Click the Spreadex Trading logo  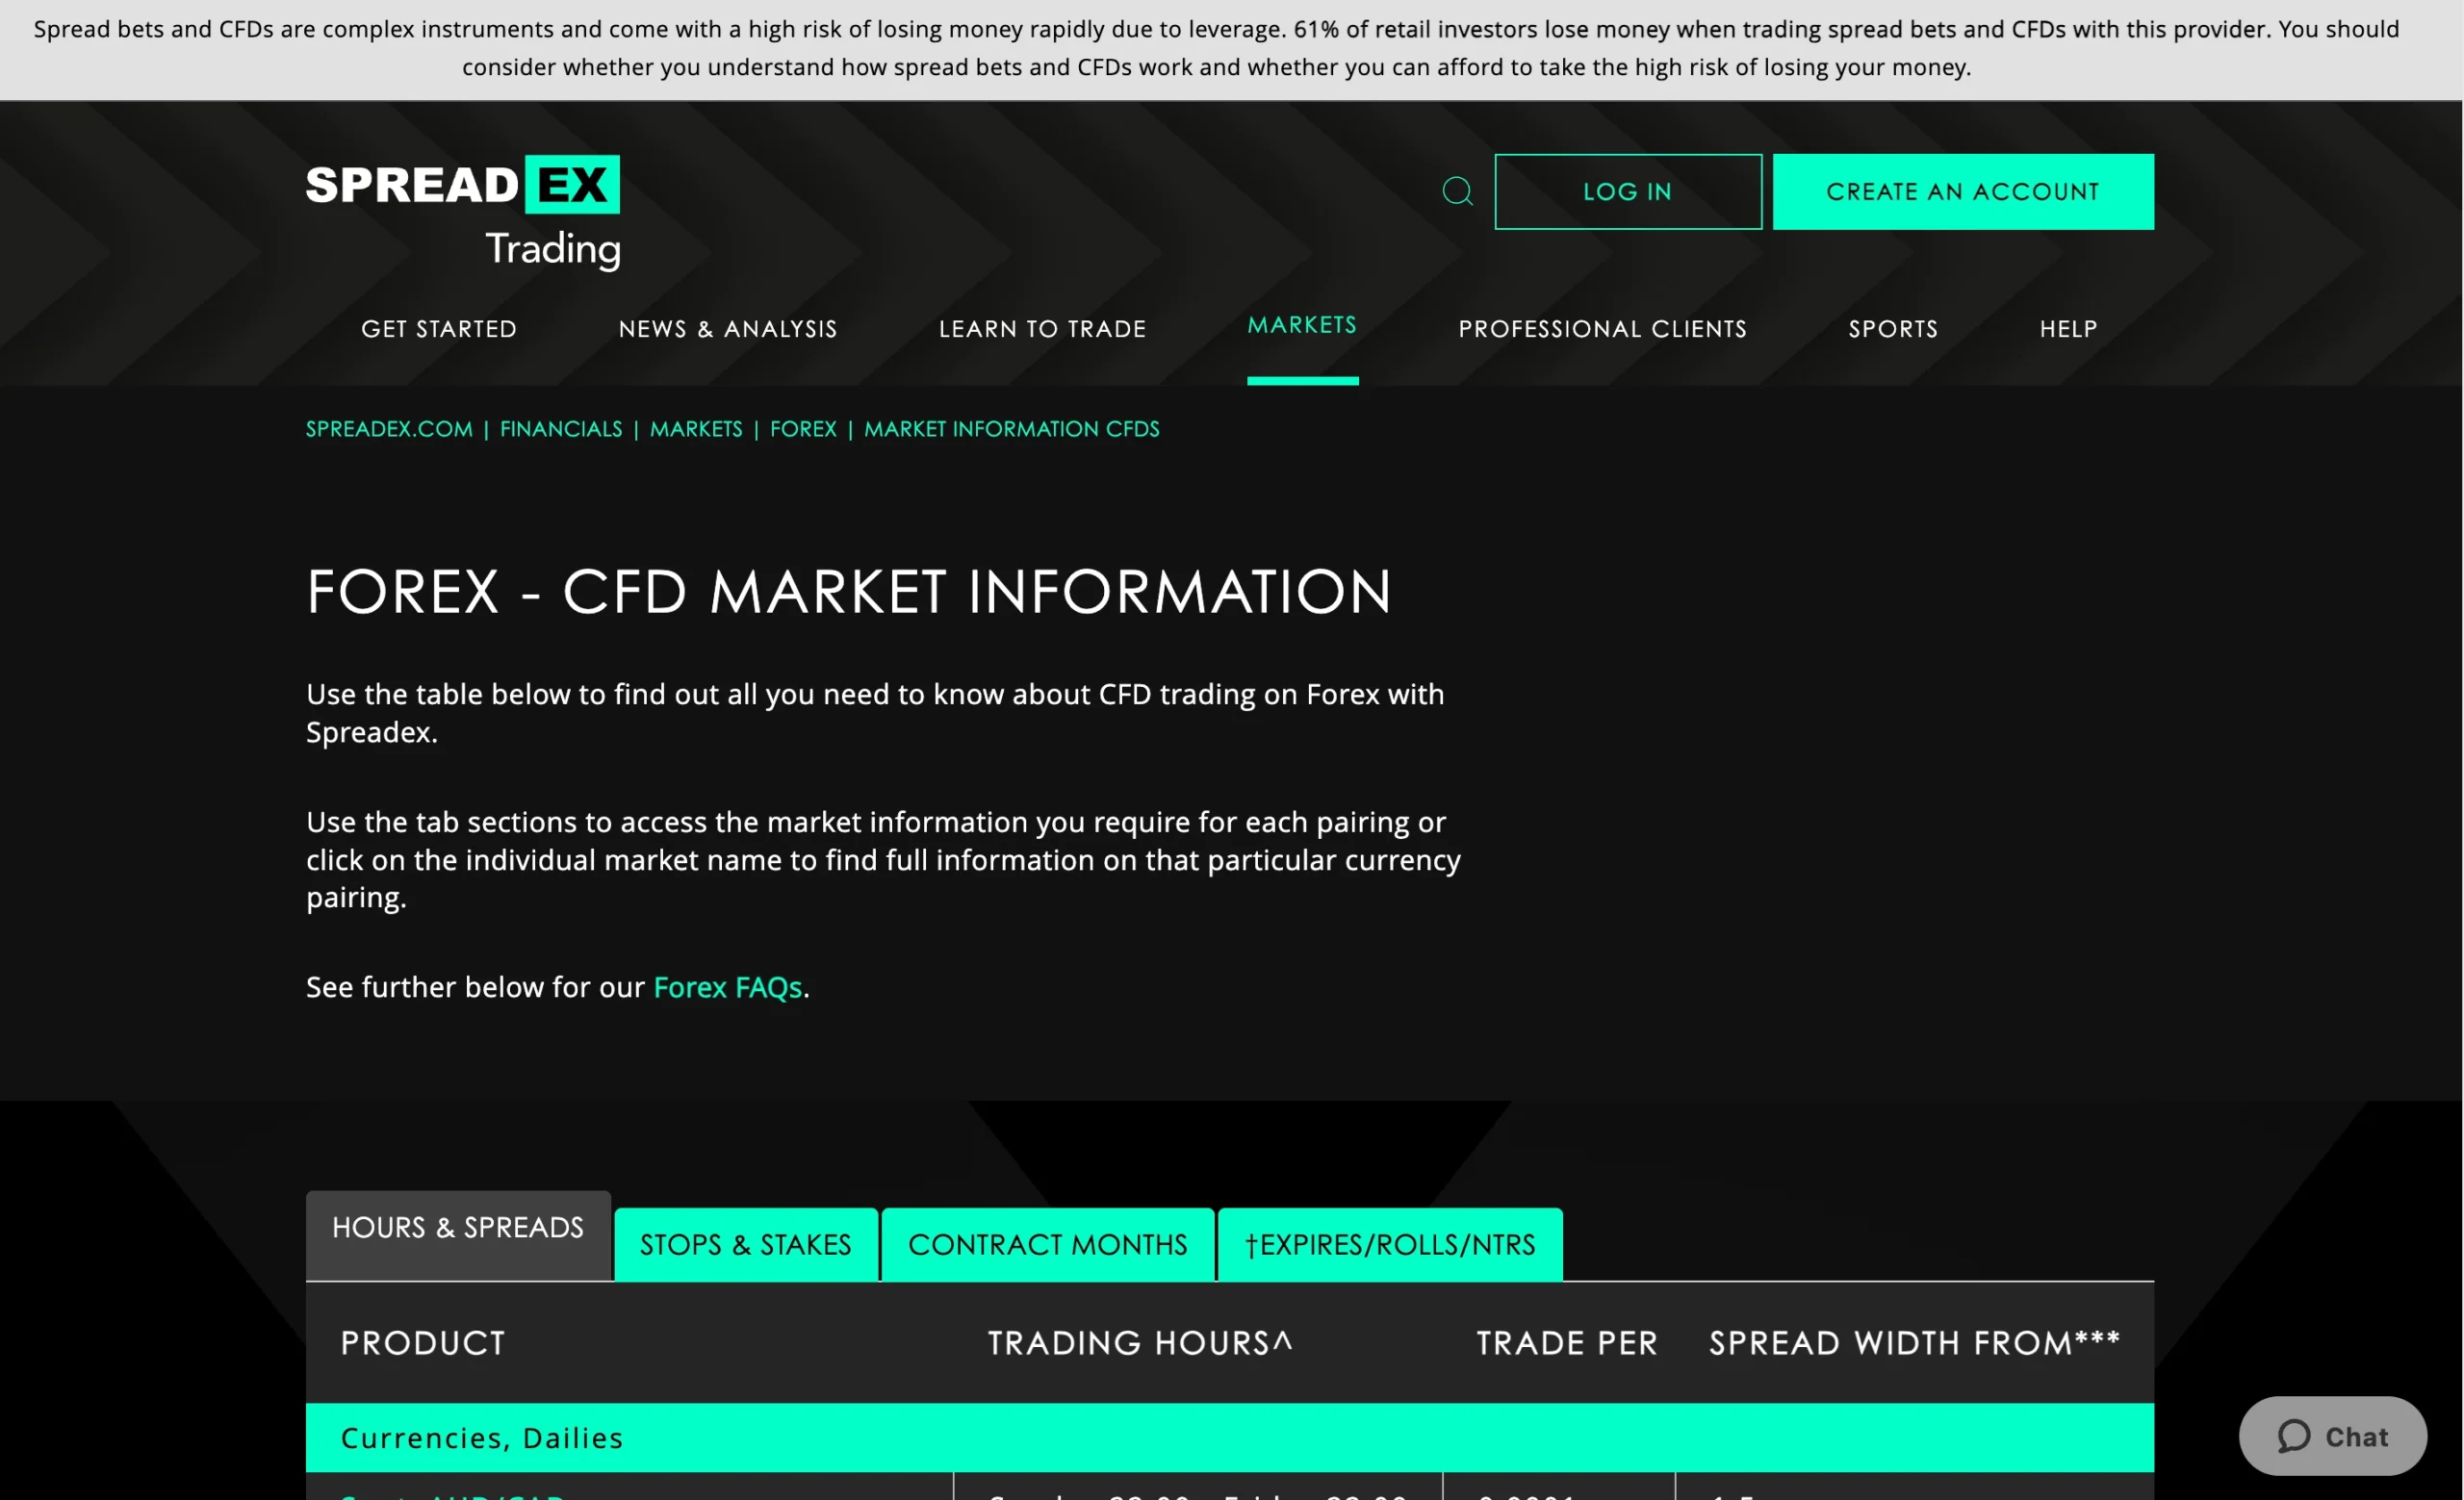tap(463, 212)
